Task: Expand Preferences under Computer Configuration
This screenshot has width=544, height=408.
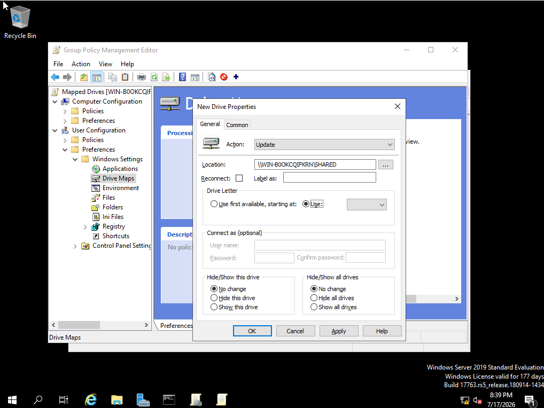Action: tap(65, 121)
